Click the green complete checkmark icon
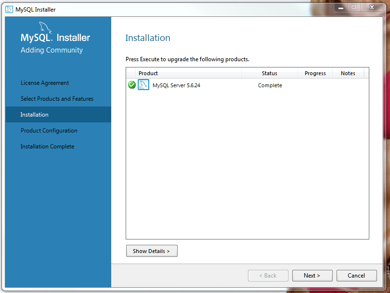 132,85
